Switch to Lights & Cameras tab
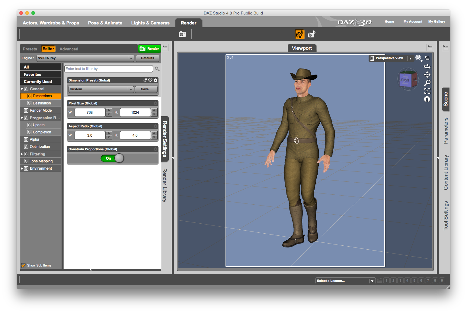Screen dimensions: 467x313 tap(150, 23)
